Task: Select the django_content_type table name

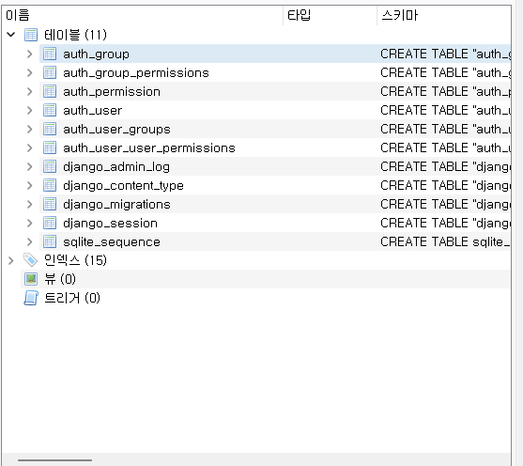Action: pyautogui.click(x=123, y=186)
